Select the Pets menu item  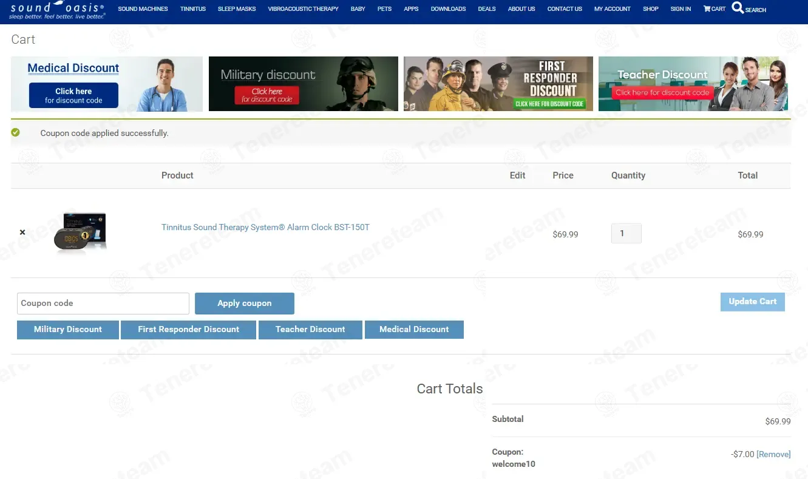[x=384, y=9]
